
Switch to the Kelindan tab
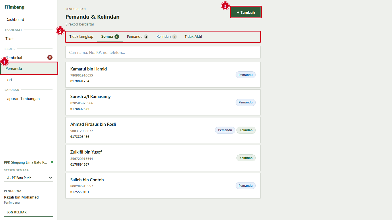(x=166, y=37)
